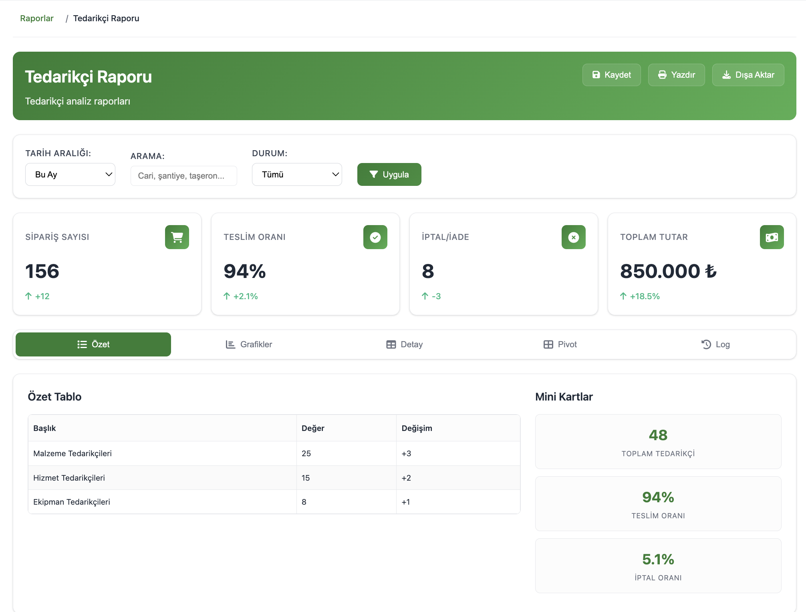Click the checkmark icon on Teslim Oranı card
This screenshot has width=806, height=612.
[x=375, y=237]
